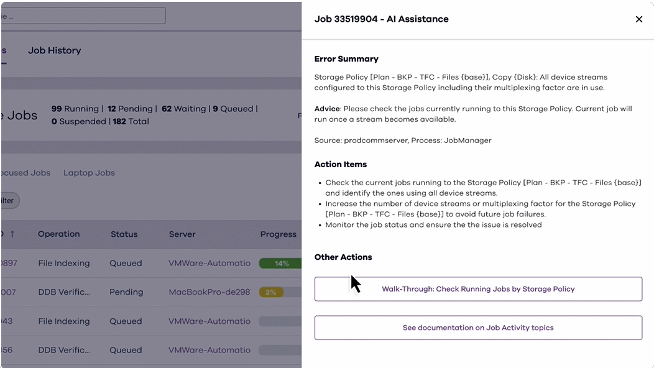Click '62 Waiting' jobs count
The height and width of the screenshot is (368, 654).
184,109
